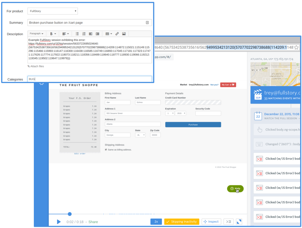Click the dotted activity markers on the timeline
The image size is (302, 228).
point(129,214)
